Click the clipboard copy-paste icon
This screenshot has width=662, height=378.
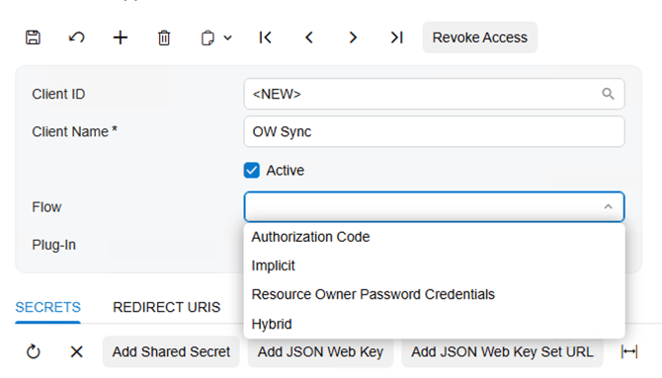click(207, 38)
